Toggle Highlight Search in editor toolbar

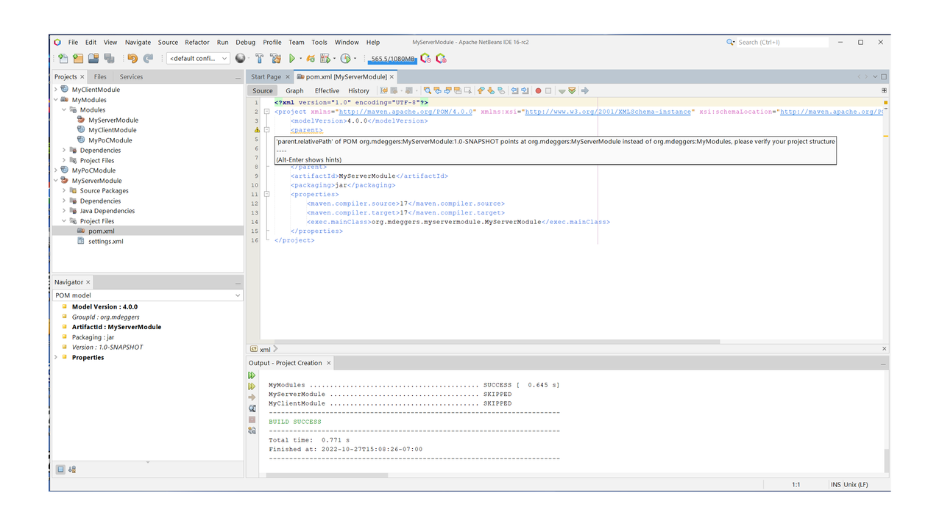click(458, 90)
